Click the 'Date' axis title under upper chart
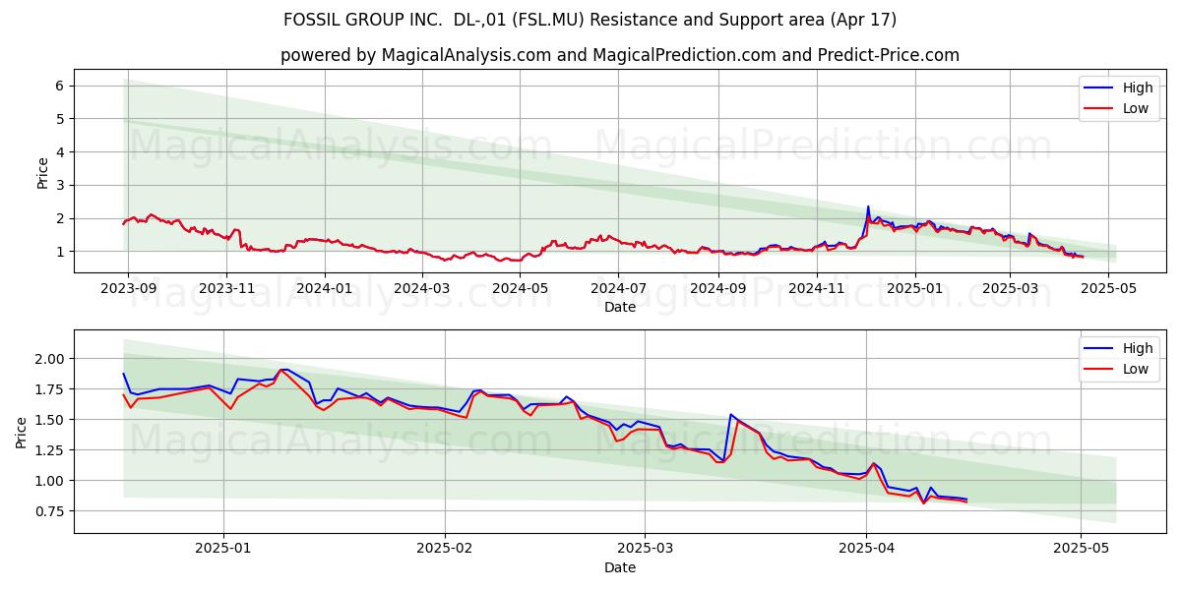 click(x=620, y=307)
